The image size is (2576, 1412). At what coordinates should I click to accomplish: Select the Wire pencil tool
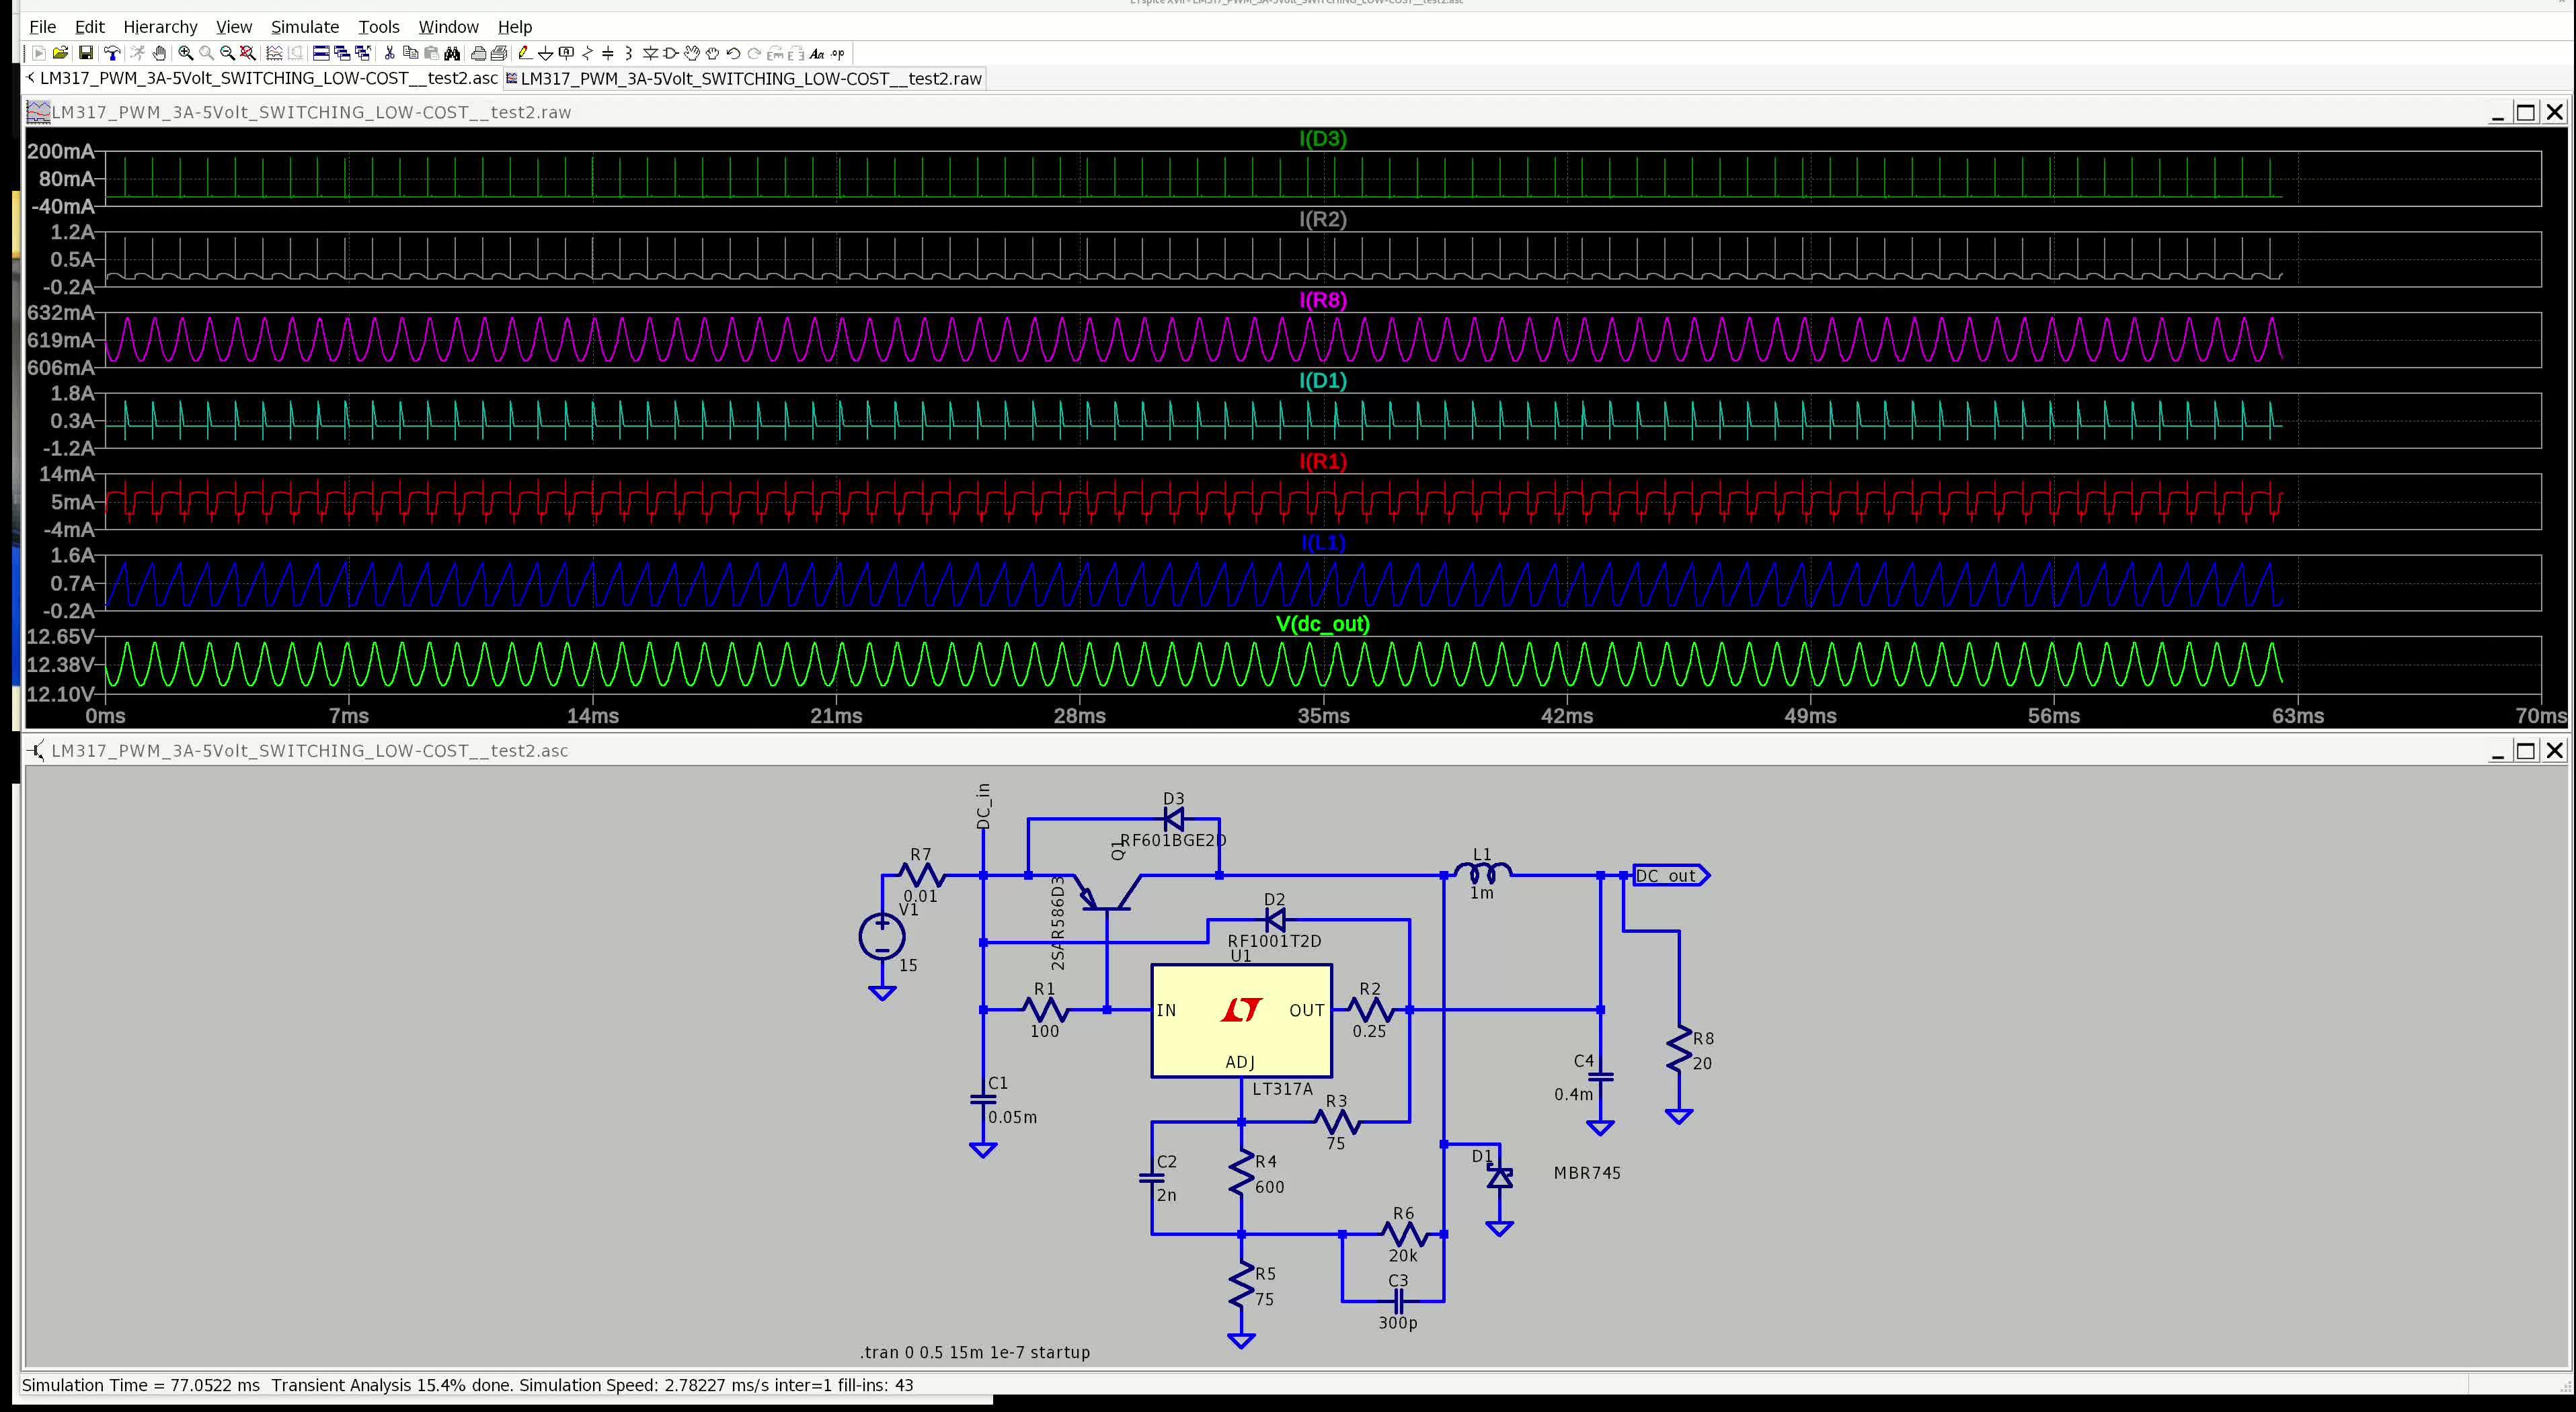click(524, 53)
